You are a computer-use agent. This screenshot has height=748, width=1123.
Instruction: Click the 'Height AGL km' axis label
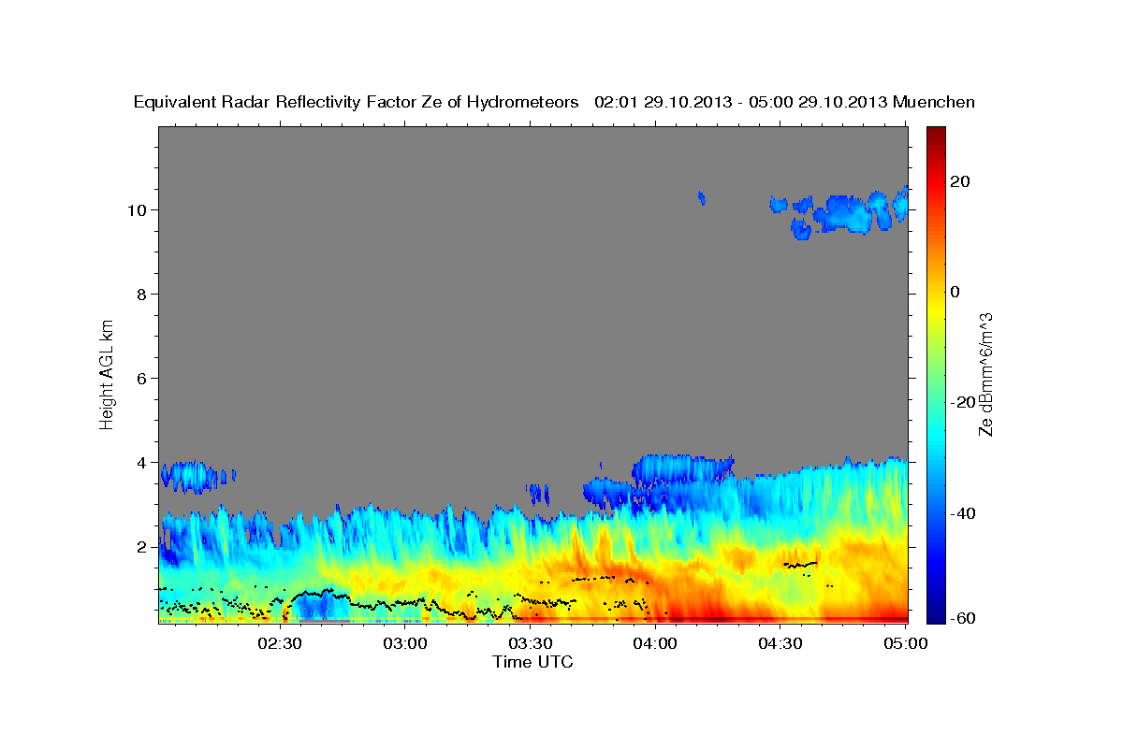(x=108, y=373)
